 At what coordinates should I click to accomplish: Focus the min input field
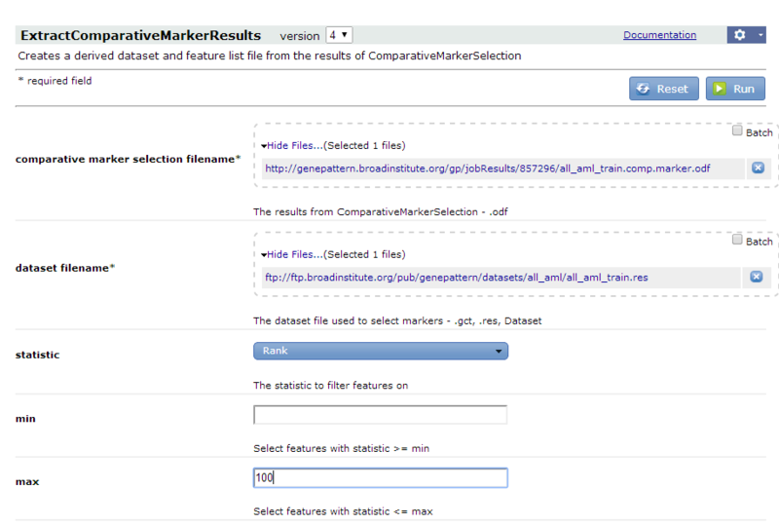coord(381,415)
